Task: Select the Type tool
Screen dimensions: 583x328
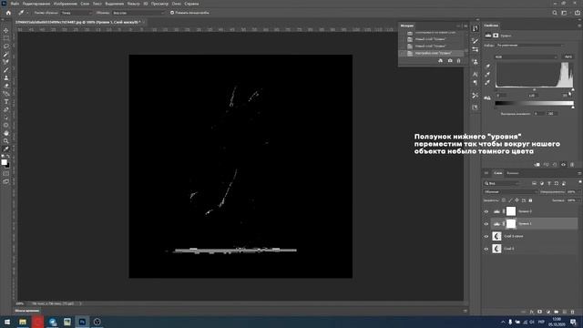Action: (6, 101)
